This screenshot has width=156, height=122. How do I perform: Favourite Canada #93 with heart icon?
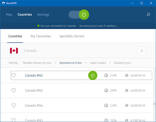point(14,90)
